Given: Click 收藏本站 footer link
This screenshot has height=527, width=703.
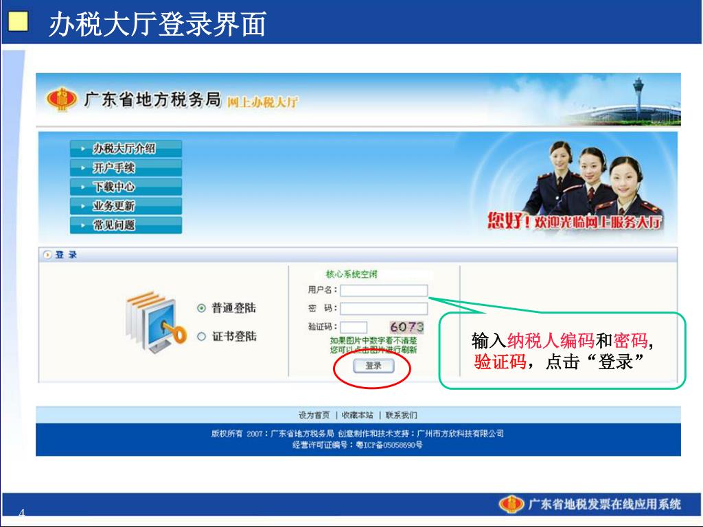Looking at the screenshot, I should [357, 415].
